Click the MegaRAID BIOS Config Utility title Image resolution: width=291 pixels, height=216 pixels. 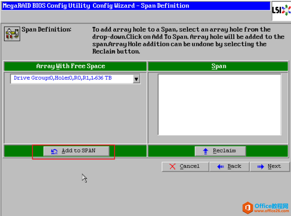[96, 6]
